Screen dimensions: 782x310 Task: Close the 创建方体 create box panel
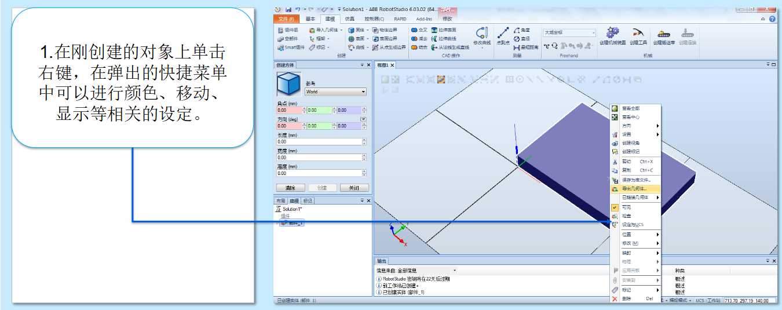point(368,65)
